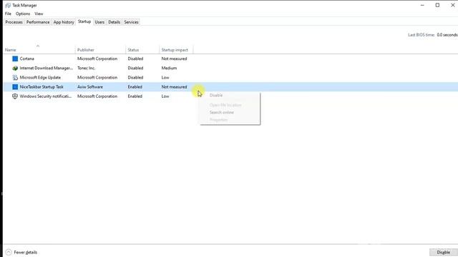Click Windows Security's Enabled status cell
Screen dimensions: 458x257
click(x=135, y=96)
